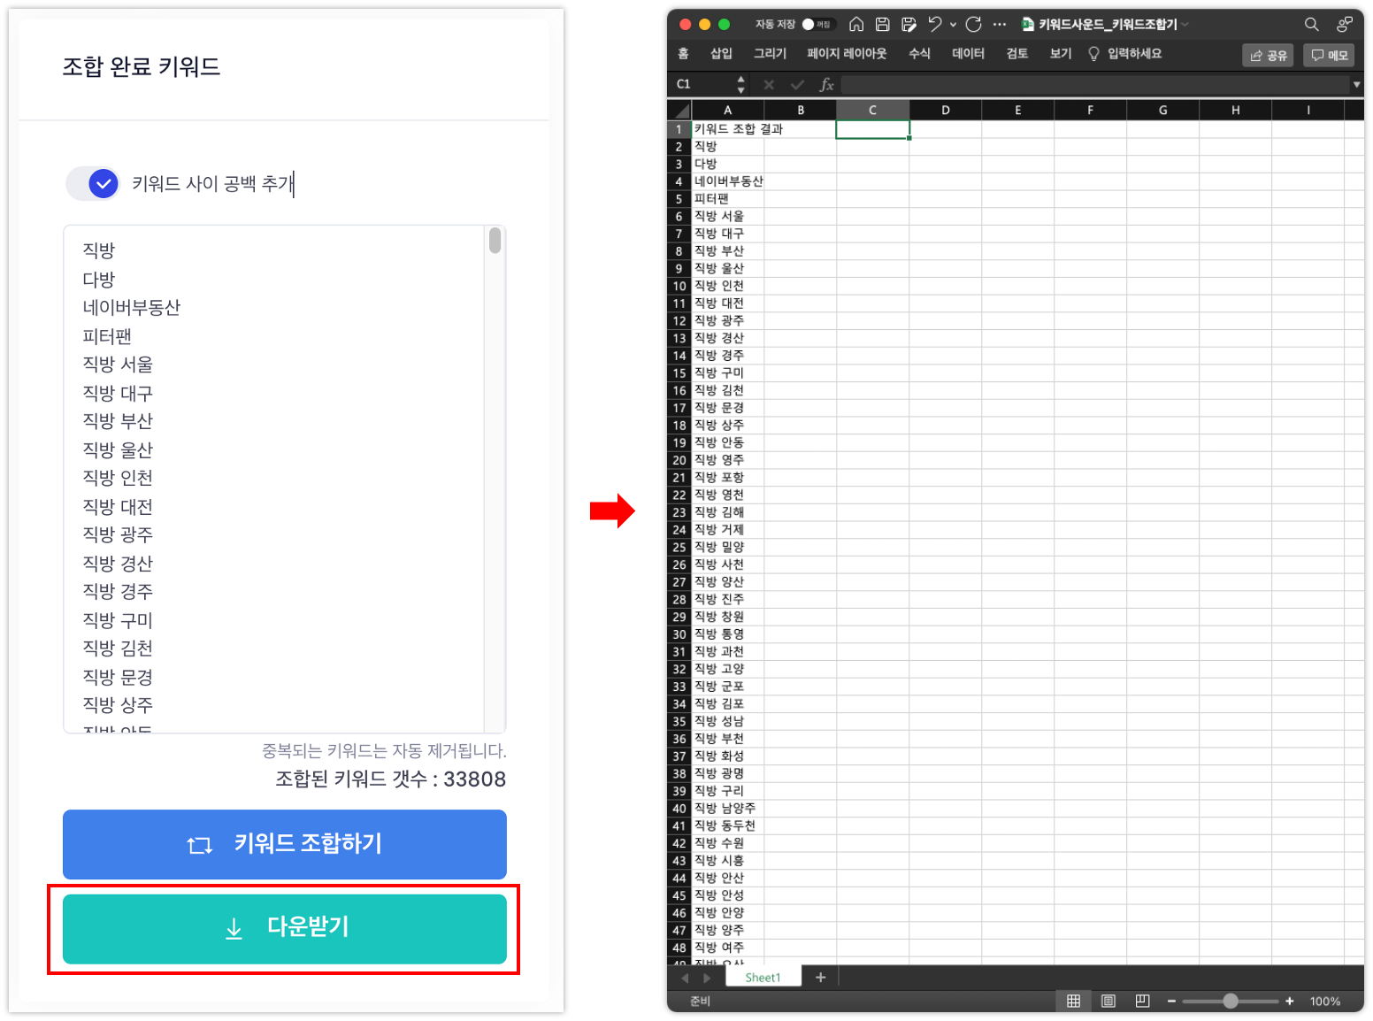The height and width of the screenshot is (1021, 1373).
Task: Switch to Page Break preview icon
Action: click(1142, 1001)
